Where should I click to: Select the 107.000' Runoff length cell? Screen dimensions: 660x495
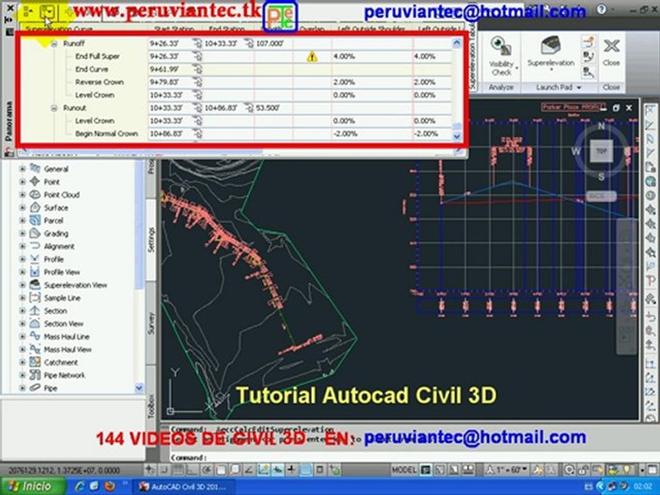click(x=274, y=43)
